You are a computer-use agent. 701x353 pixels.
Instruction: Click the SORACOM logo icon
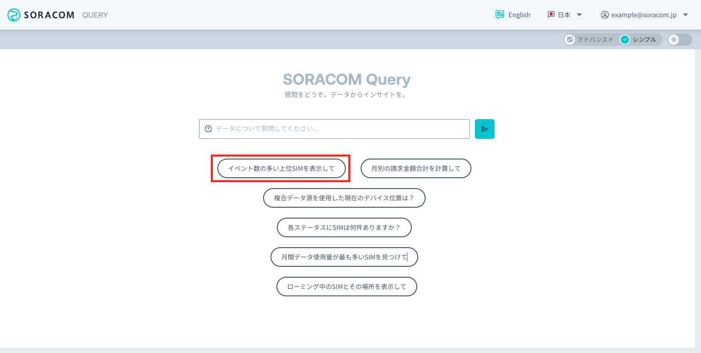tap(14, 15)
